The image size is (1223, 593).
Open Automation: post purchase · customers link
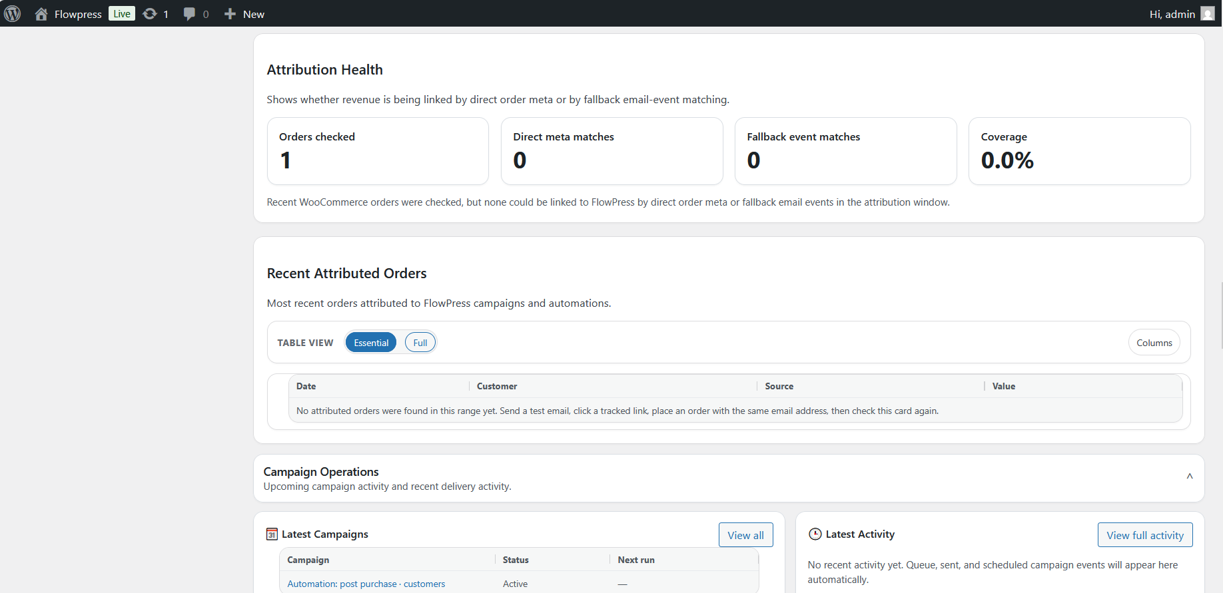tap(366, 584)
